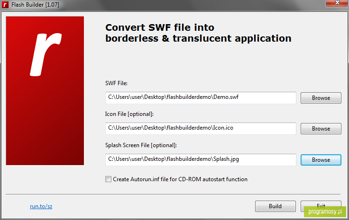Click the SWF File path field
This screenshot has width=349, height=220.
pos(201,97)
